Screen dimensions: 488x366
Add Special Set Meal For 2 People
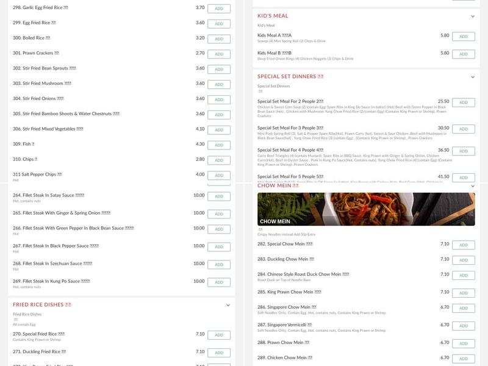[x=463, y=102]
